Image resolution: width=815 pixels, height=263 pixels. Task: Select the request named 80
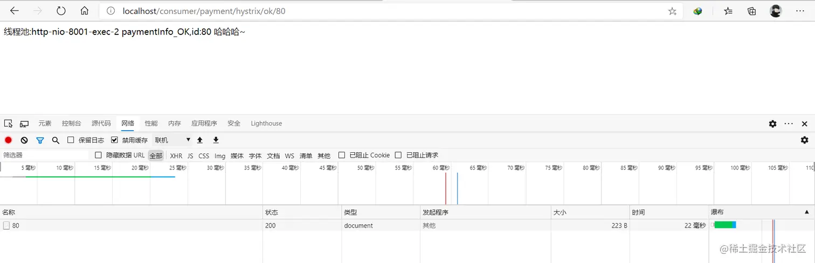tap(16, 225)
